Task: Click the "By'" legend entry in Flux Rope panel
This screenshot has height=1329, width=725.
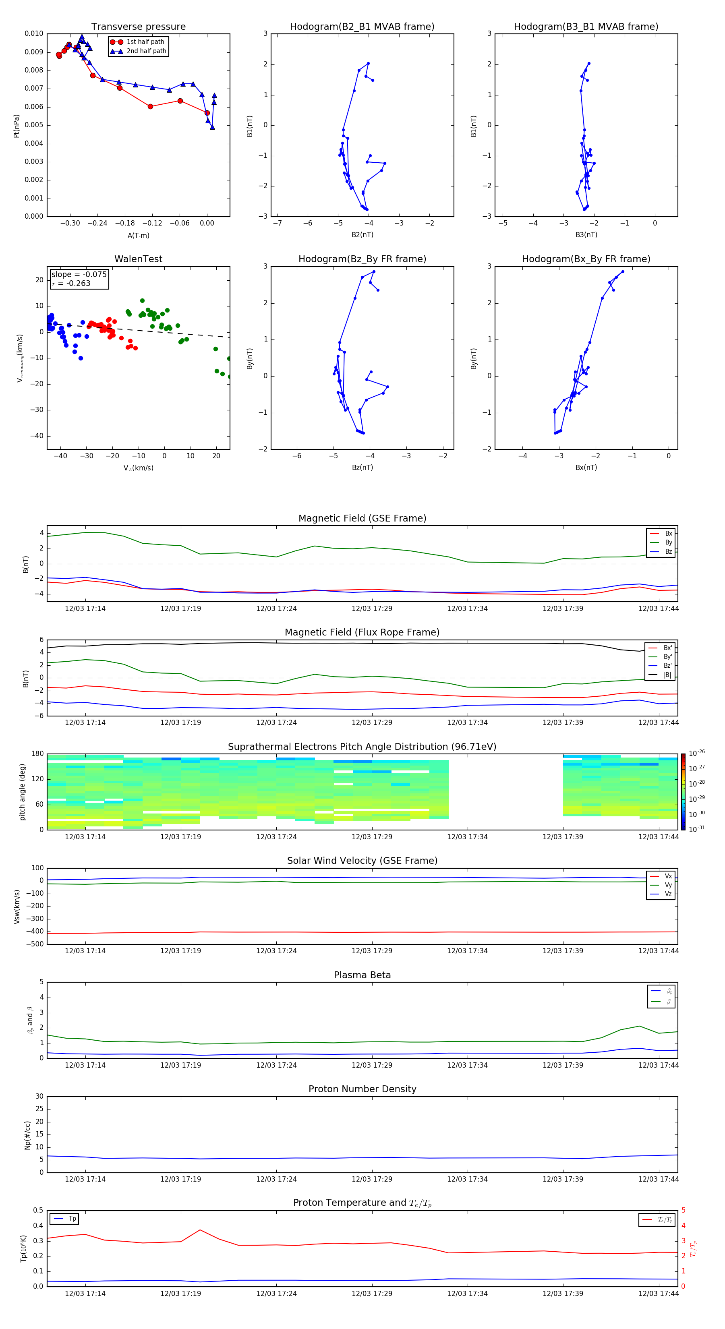Action: tap(661, 657)
